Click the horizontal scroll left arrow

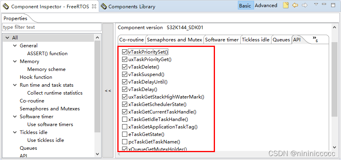coord(119,154)
